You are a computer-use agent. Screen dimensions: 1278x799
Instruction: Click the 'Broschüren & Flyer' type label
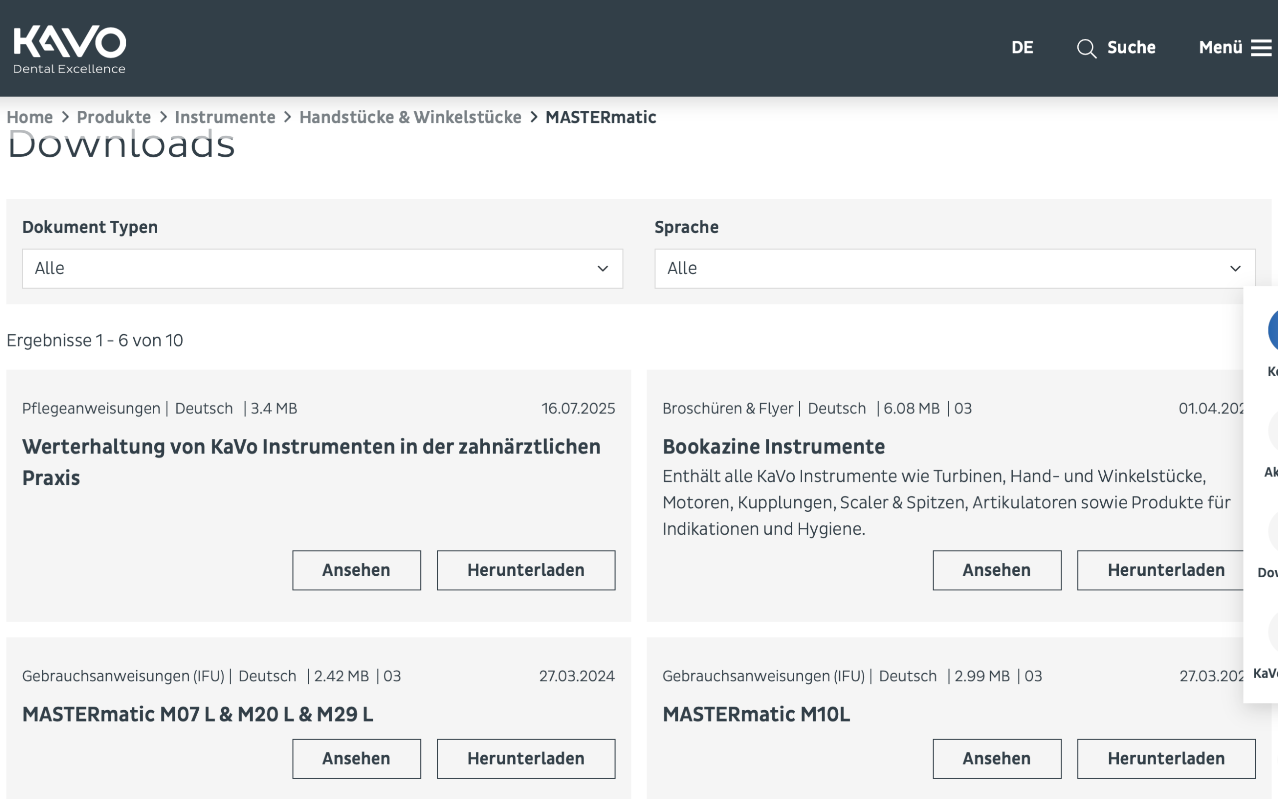click(x=728, y=408)
